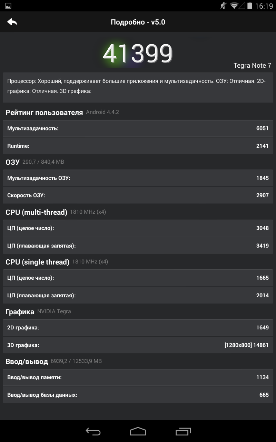Screen dimensions: 276x442
Task: Select the Runtime score row
Action: [x=138, y=146]
